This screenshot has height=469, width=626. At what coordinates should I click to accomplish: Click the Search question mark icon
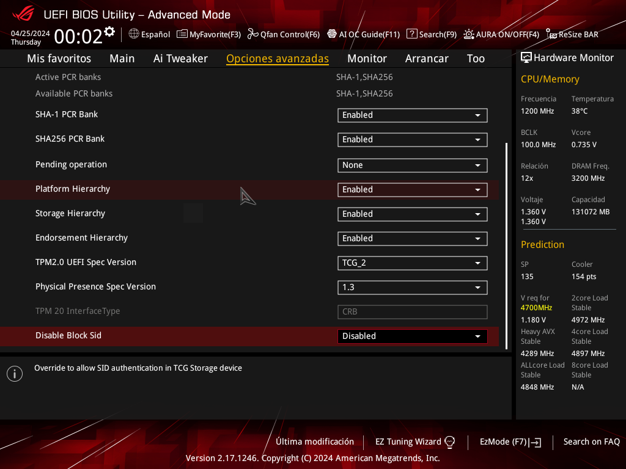(411, 34)
